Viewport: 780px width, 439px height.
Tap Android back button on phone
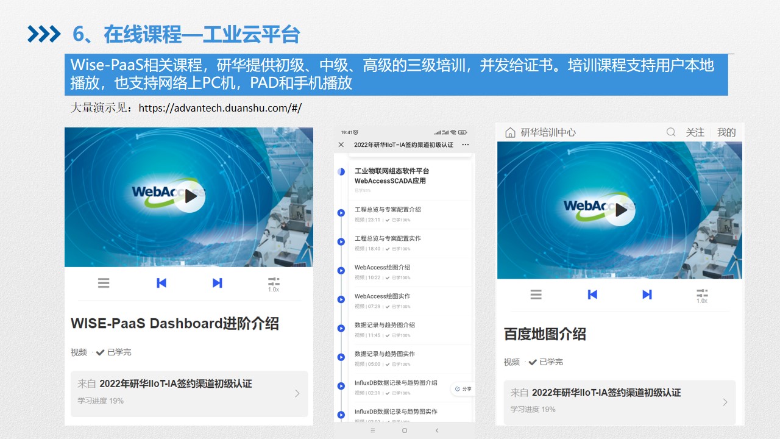[436, 430]
